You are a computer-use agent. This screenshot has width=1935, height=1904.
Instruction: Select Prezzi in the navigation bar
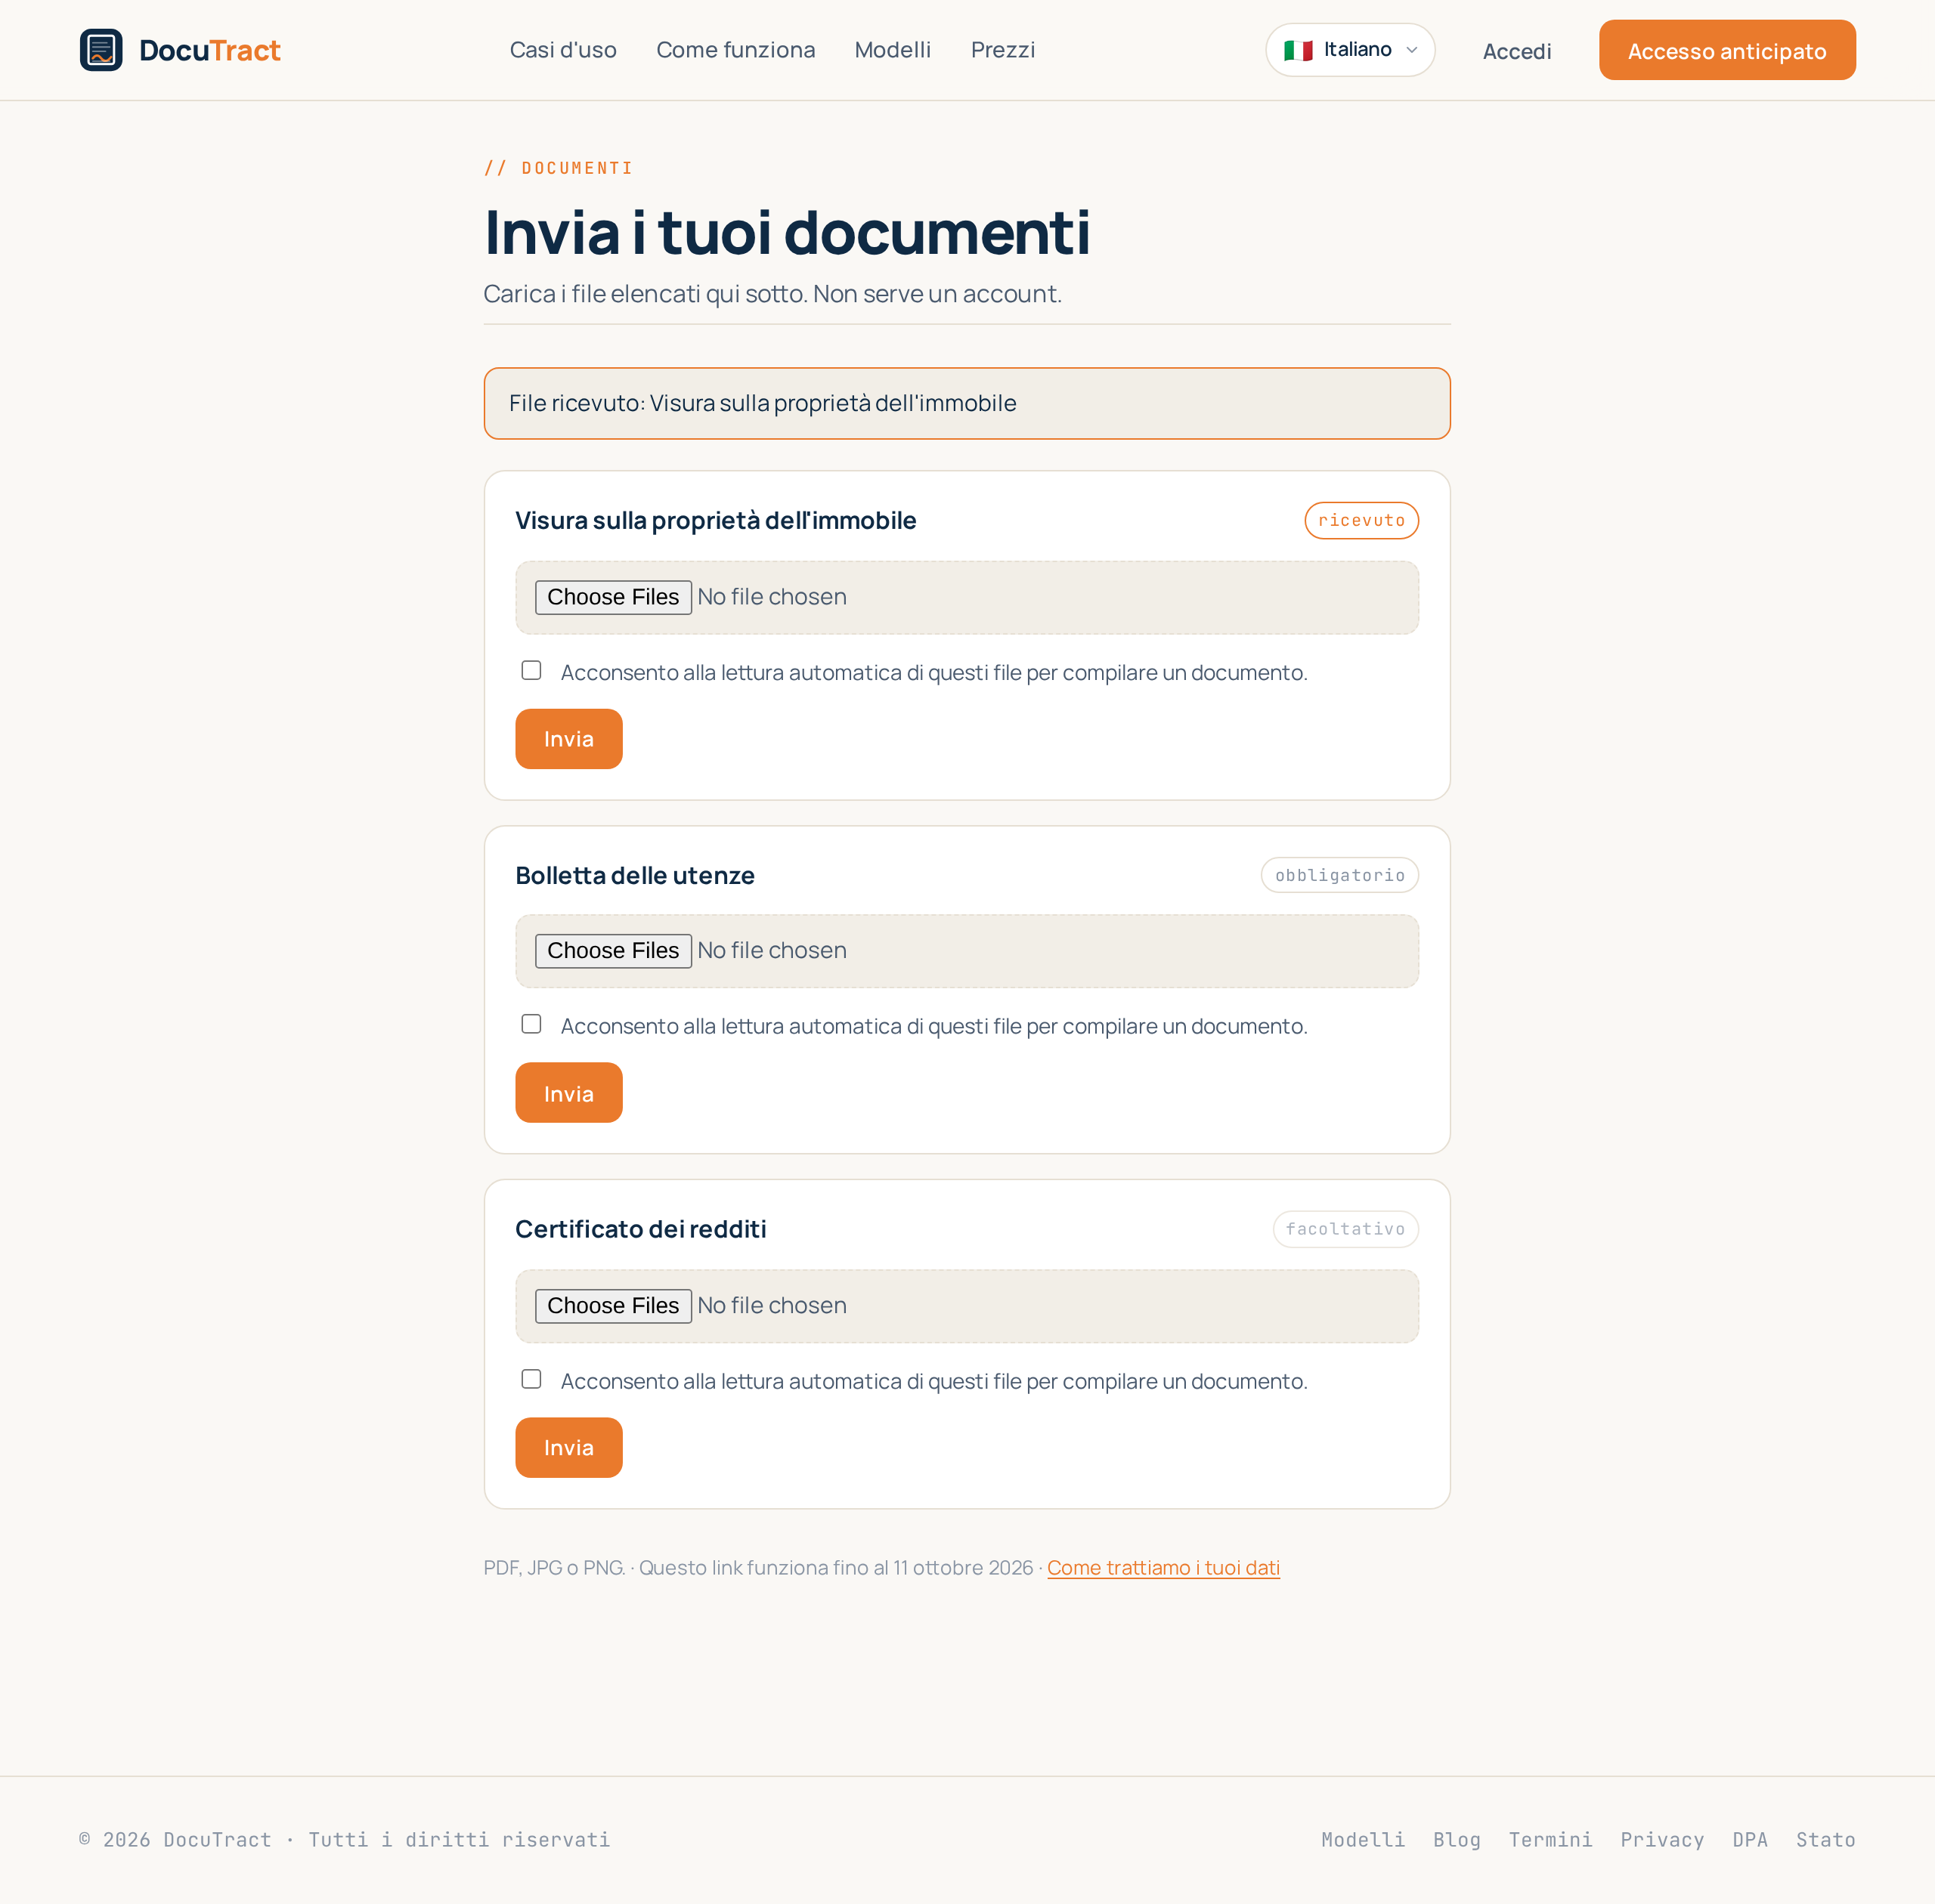(x=1002, y=50)
